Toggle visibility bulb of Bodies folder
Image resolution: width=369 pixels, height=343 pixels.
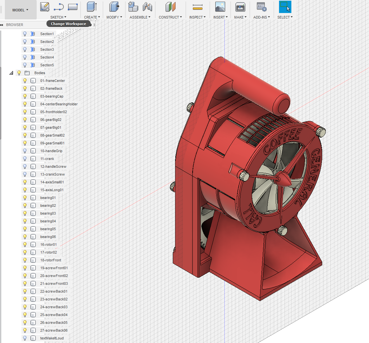[19, 73]
